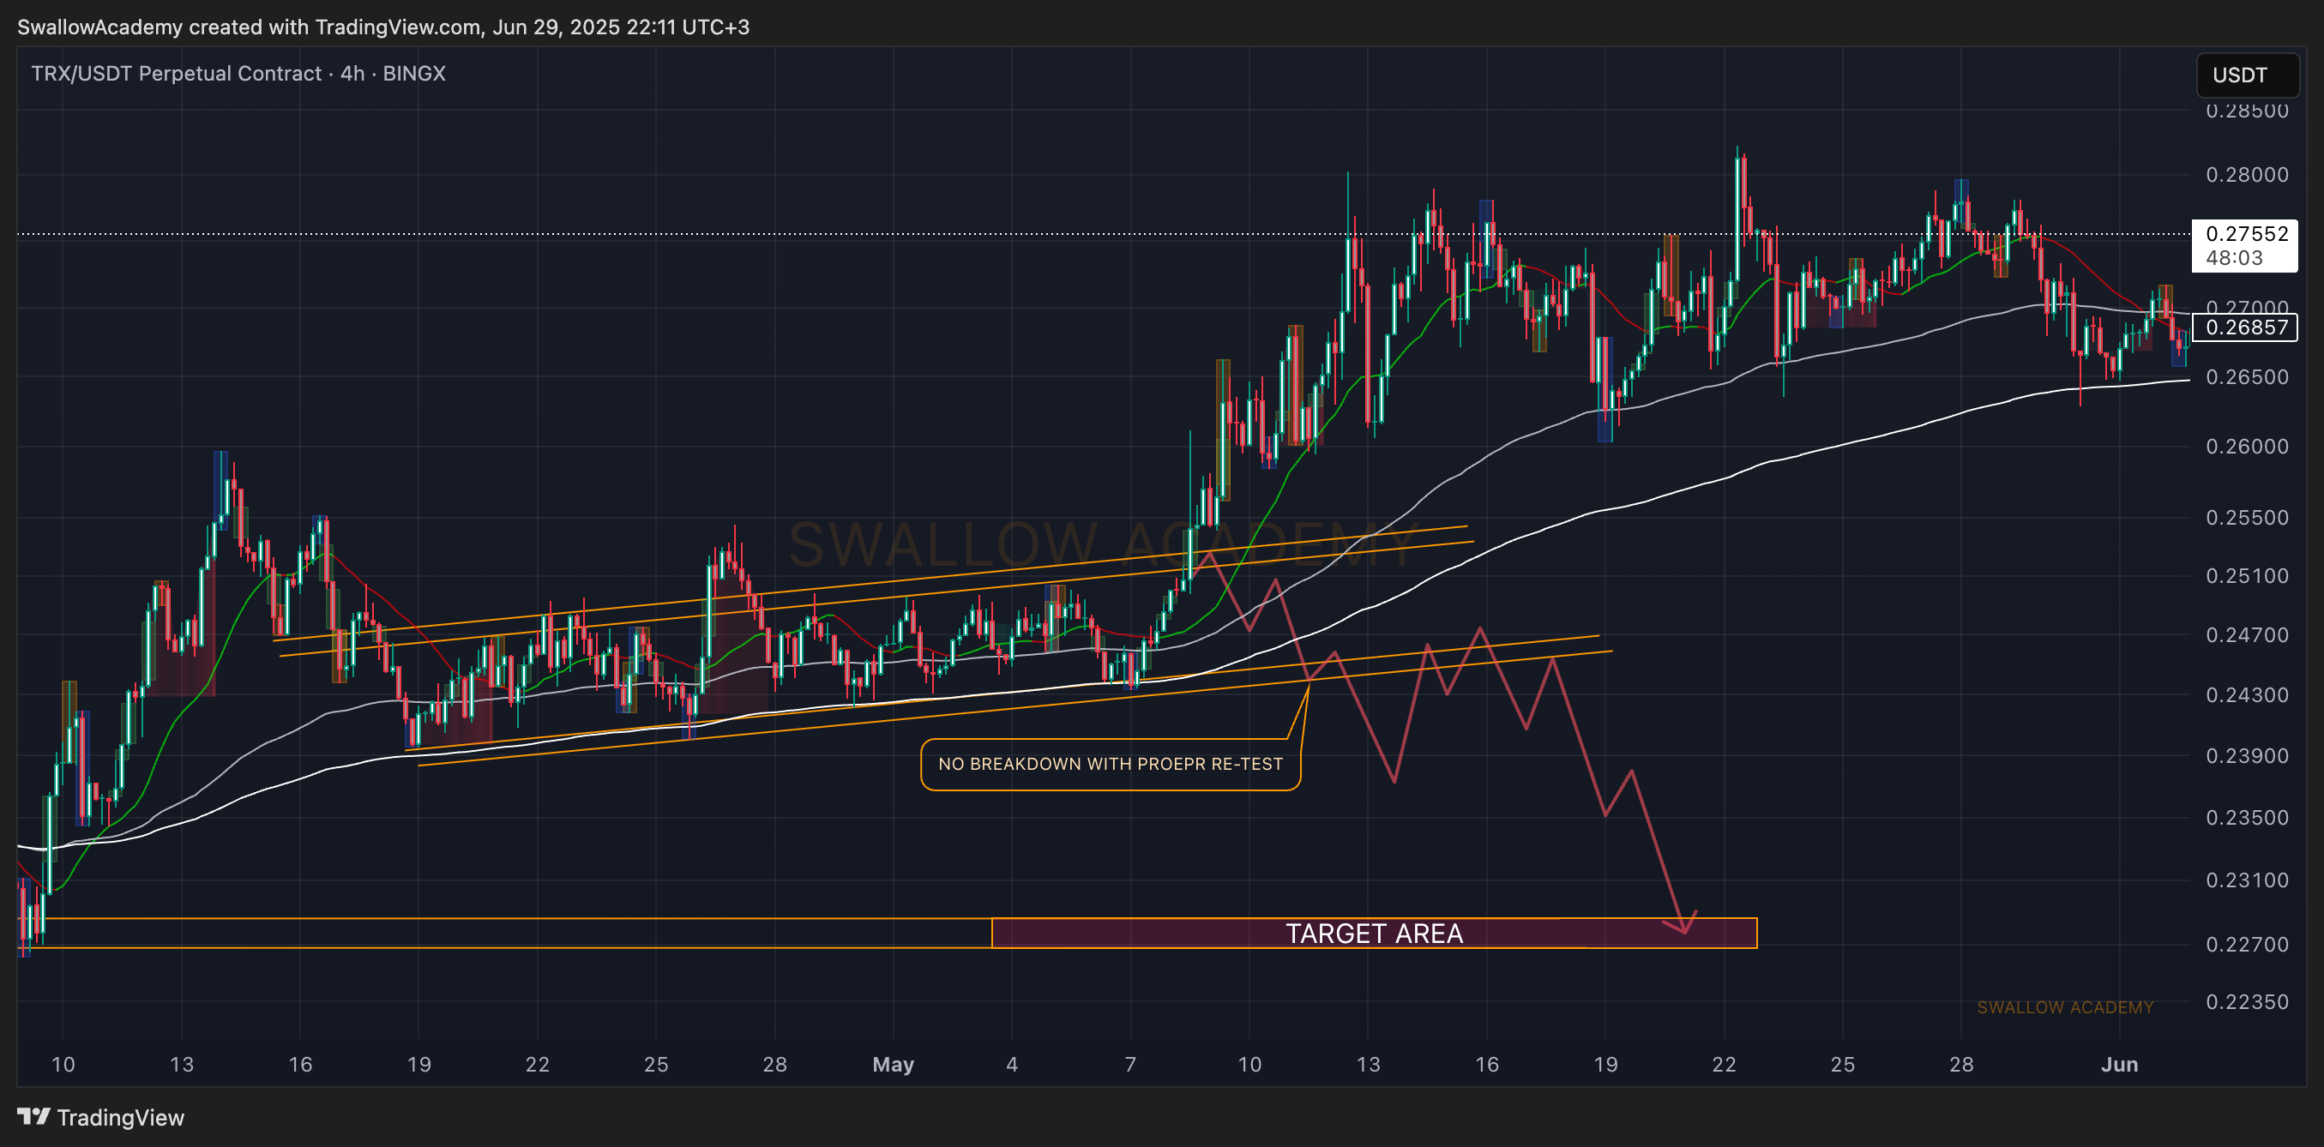Viewport: 2324px width, 1147px height.
Task: Click the 0.25500 price axis label
Action: coord(2247,518)
